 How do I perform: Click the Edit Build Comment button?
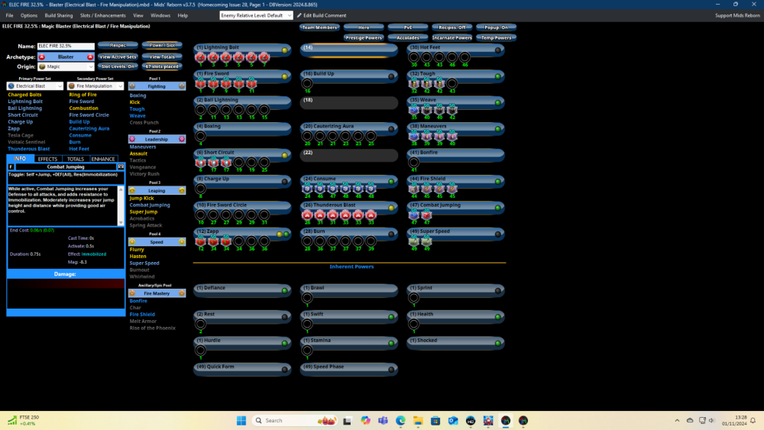click(322, 15)
